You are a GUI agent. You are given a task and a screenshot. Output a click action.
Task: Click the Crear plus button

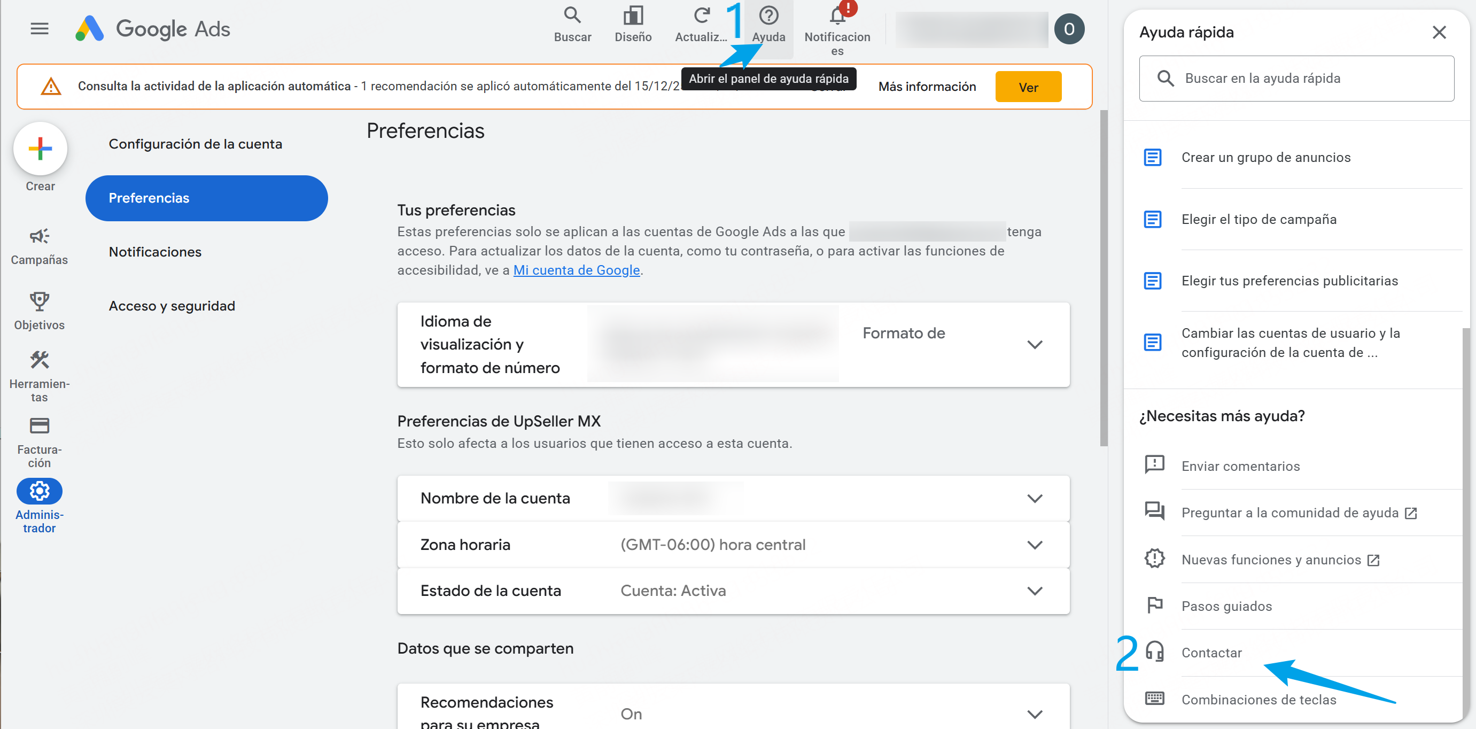point(40,149)
